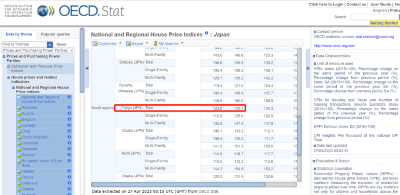Open info icon next to Belgium
Viewport: 400px width, 195px height.
point(69,119)
